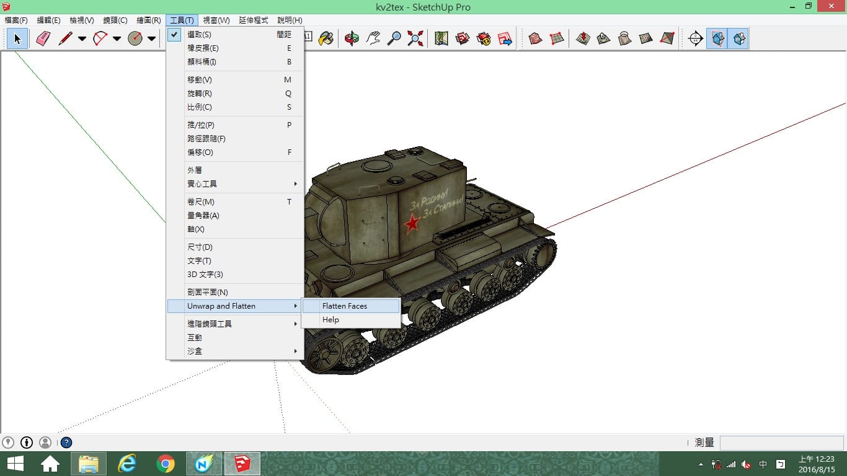
Task: Open the 3D Warehouse get models icon
Action: point(463,38)
